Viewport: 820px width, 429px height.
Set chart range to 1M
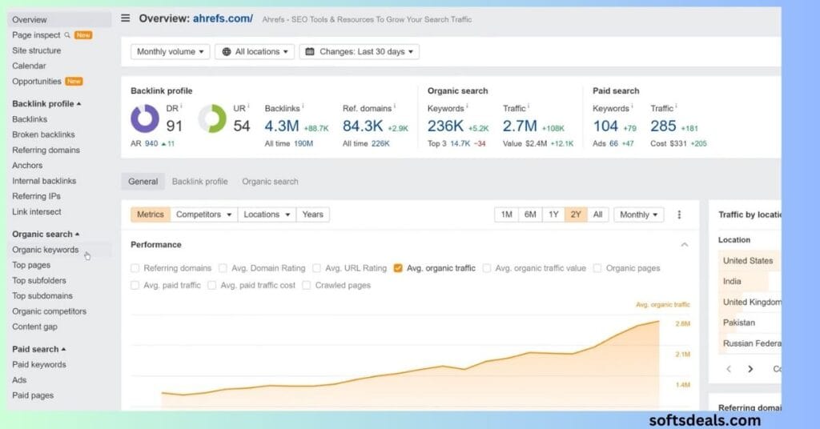click(x=506, y=214)
